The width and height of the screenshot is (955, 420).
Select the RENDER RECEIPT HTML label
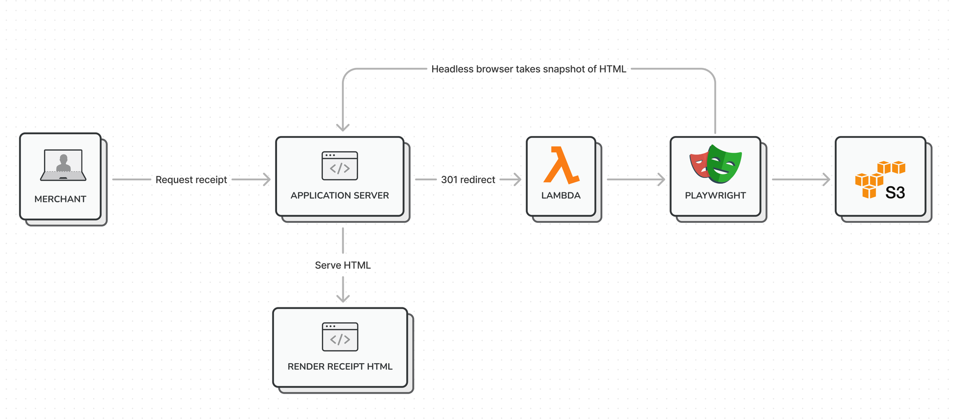pos(340,367)
